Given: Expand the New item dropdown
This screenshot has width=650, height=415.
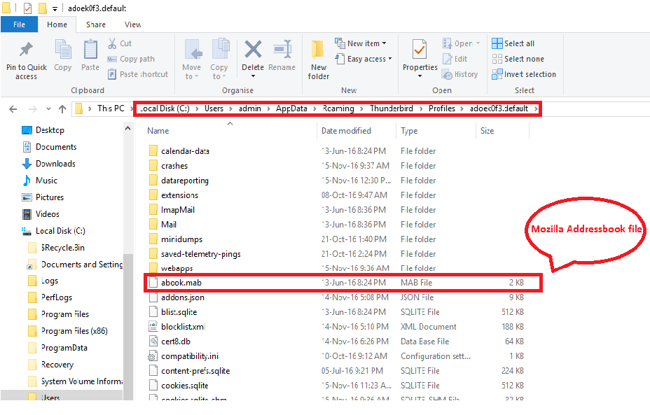Looking at the screenshot, I should (x=360, y=43).
